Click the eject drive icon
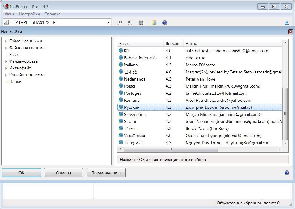This screenshot has width=295, height=209. [x=287, y=23]
